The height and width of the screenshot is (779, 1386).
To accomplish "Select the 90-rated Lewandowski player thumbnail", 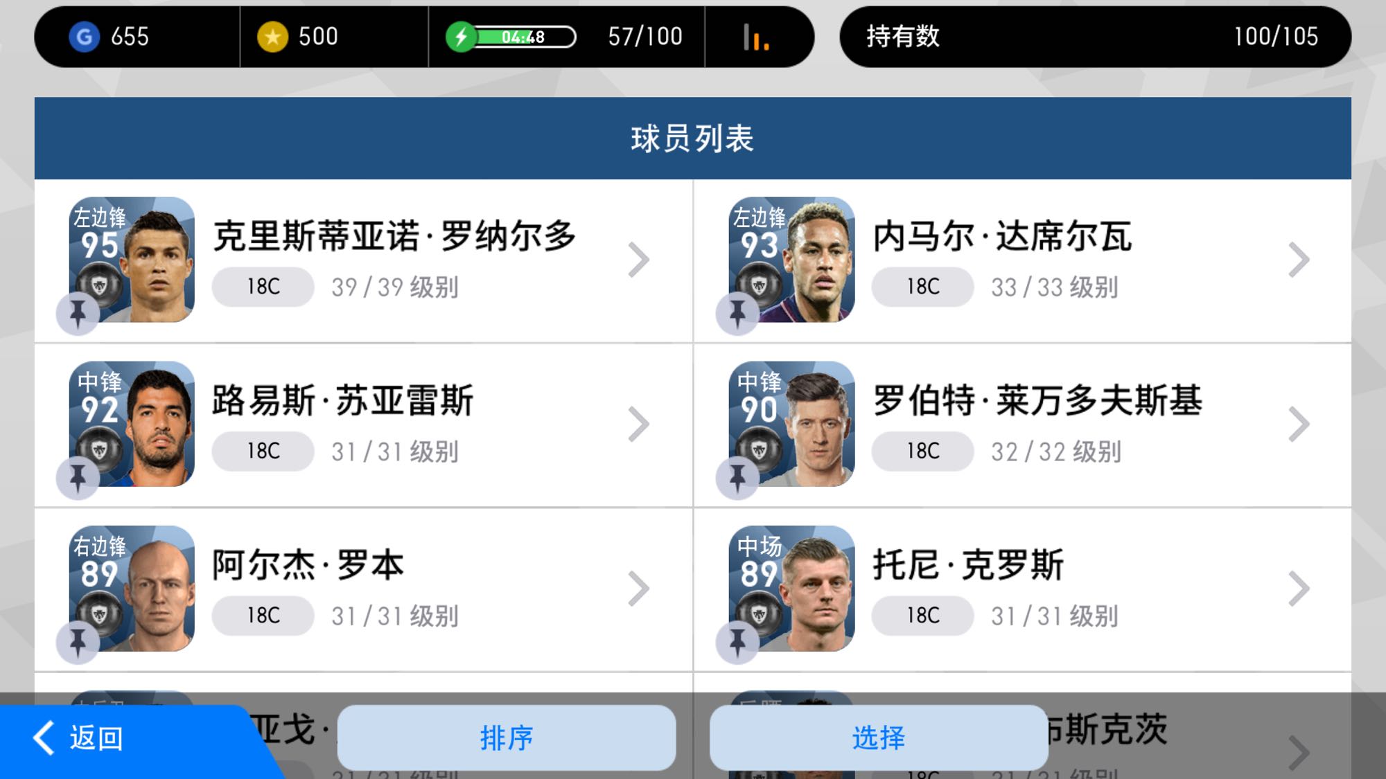I will pyautogui.click(x=791, y=424).
